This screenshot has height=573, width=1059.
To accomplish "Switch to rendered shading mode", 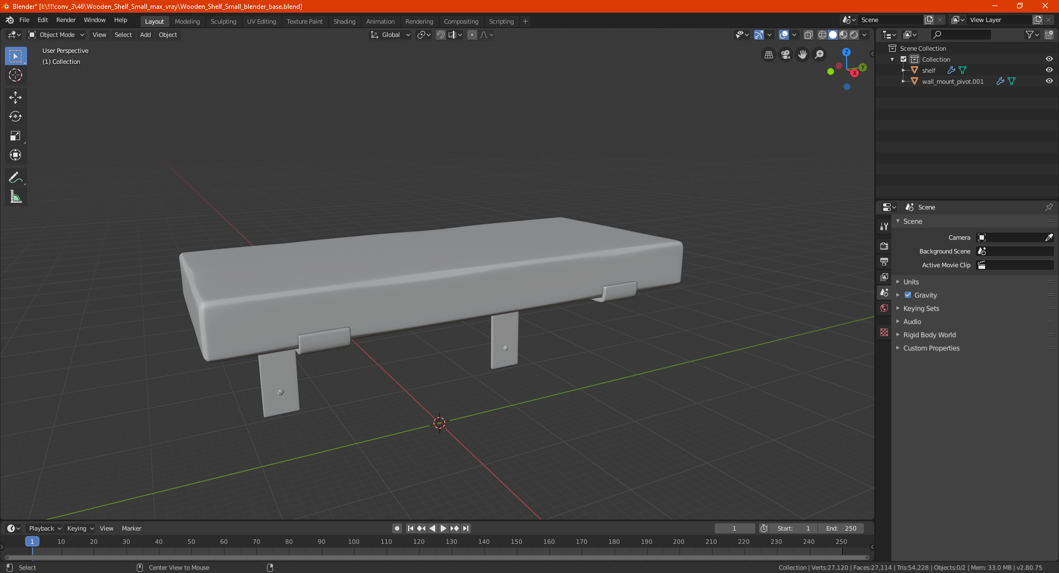I will point(854,35).
